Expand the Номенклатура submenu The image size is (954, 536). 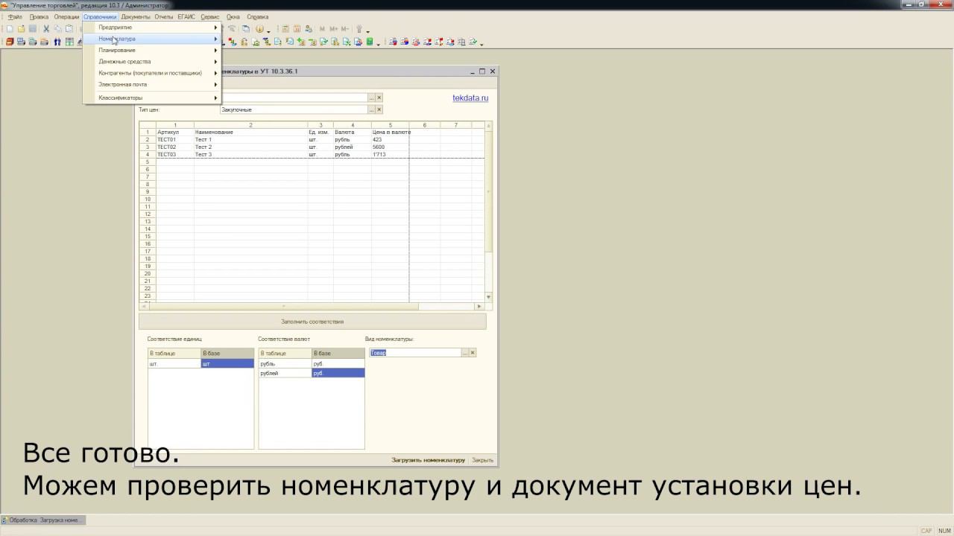tap(152, 39)
